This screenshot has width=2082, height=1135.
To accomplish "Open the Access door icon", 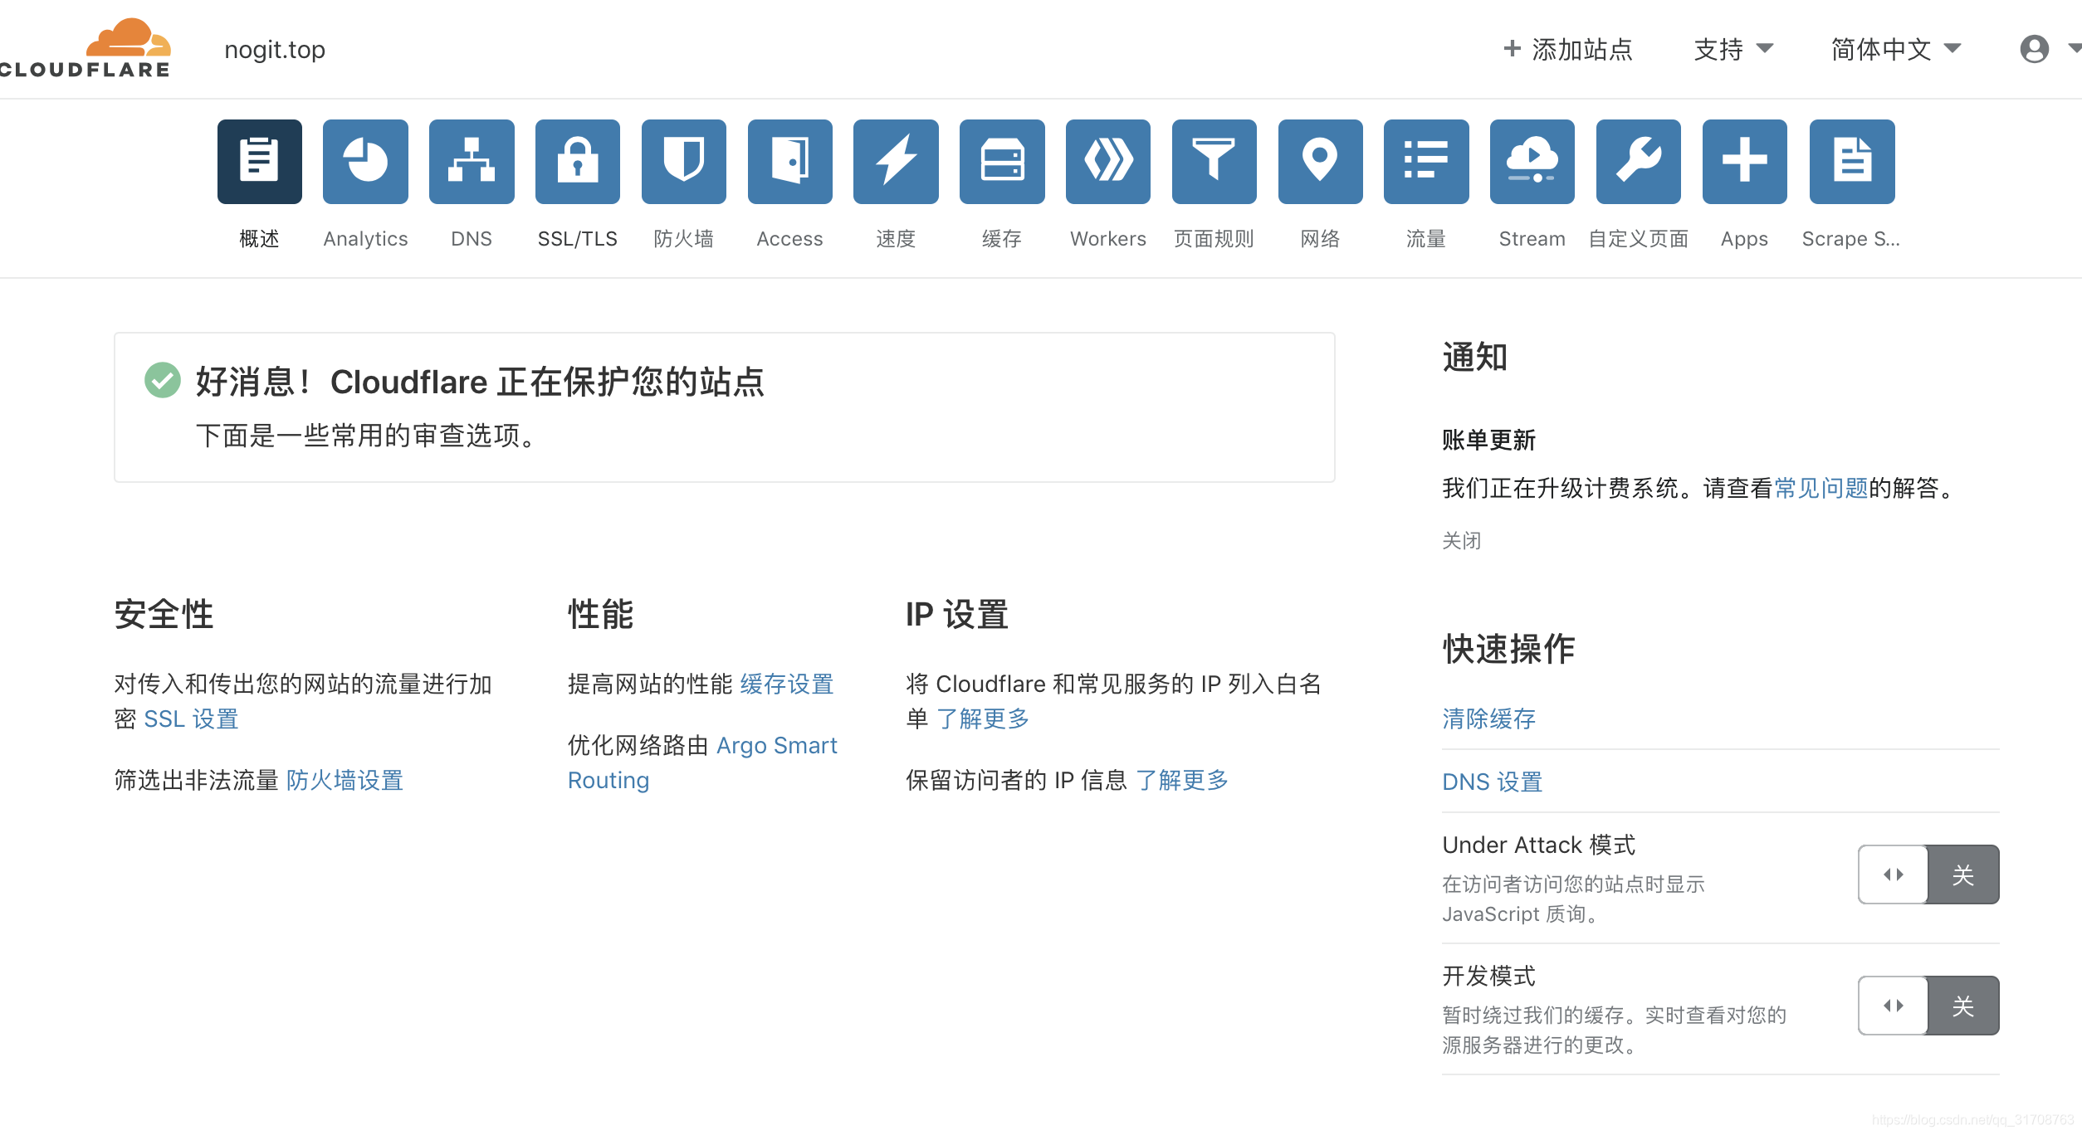I will point(790,161).
